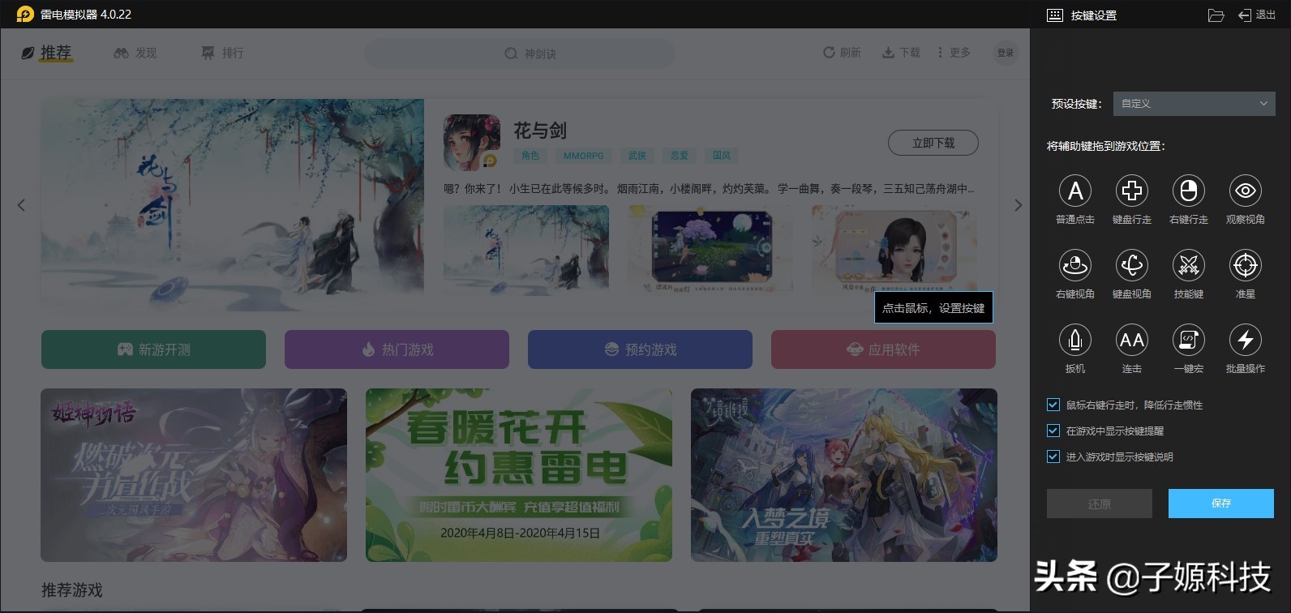This screenshot has height=613, width=1291.
Task: Open the folder icon in title bar
Action: pos(1216,15)
